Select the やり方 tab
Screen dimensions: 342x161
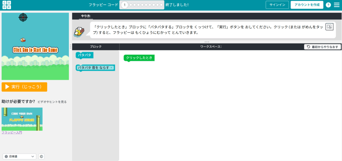pyautogui.click(x=86, y=16)
